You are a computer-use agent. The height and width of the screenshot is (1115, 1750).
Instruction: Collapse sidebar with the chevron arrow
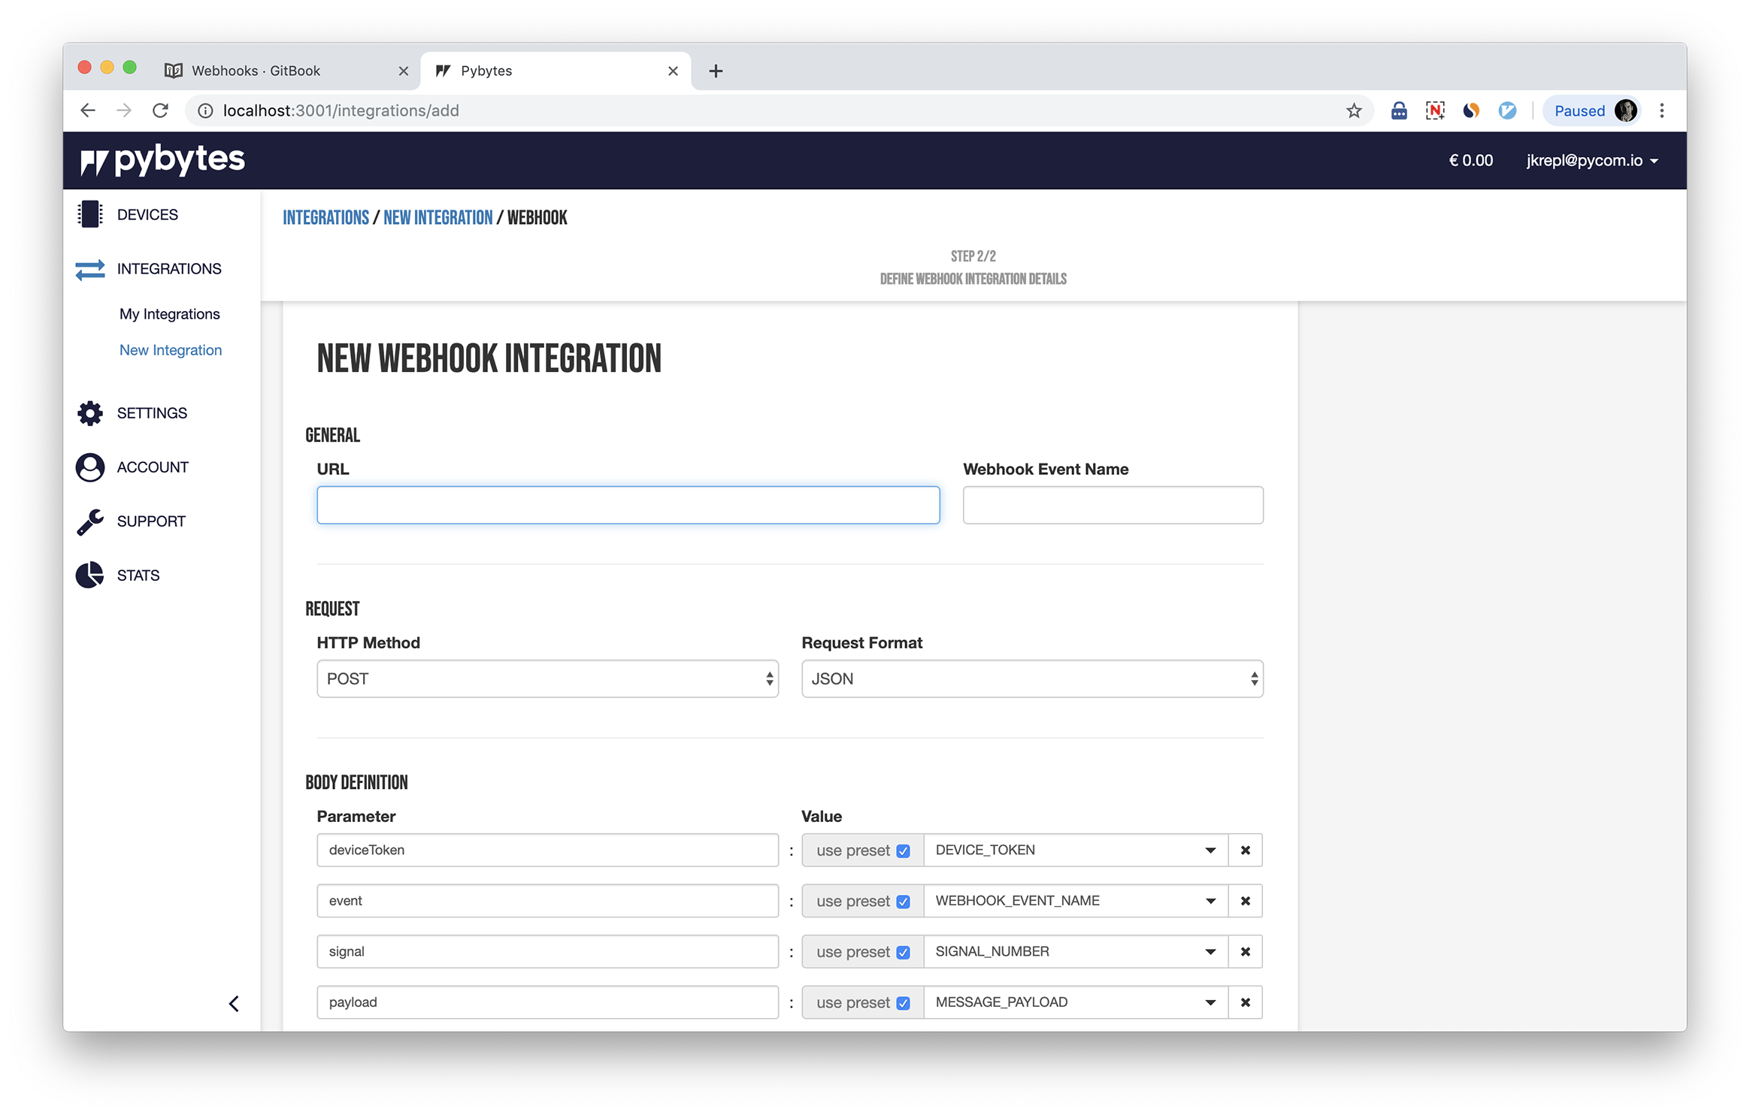234,1004
